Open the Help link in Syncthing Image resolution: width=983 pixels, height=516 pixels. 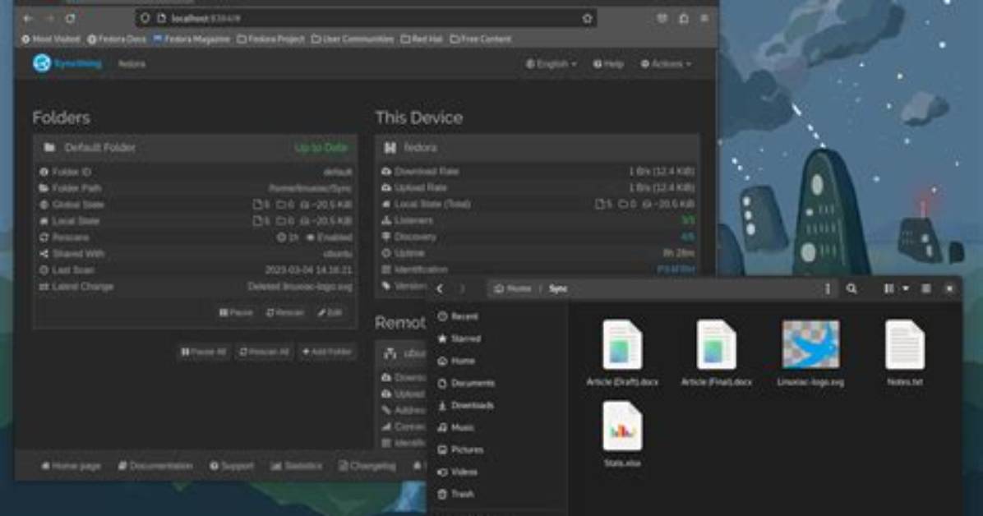click(608, 64)
